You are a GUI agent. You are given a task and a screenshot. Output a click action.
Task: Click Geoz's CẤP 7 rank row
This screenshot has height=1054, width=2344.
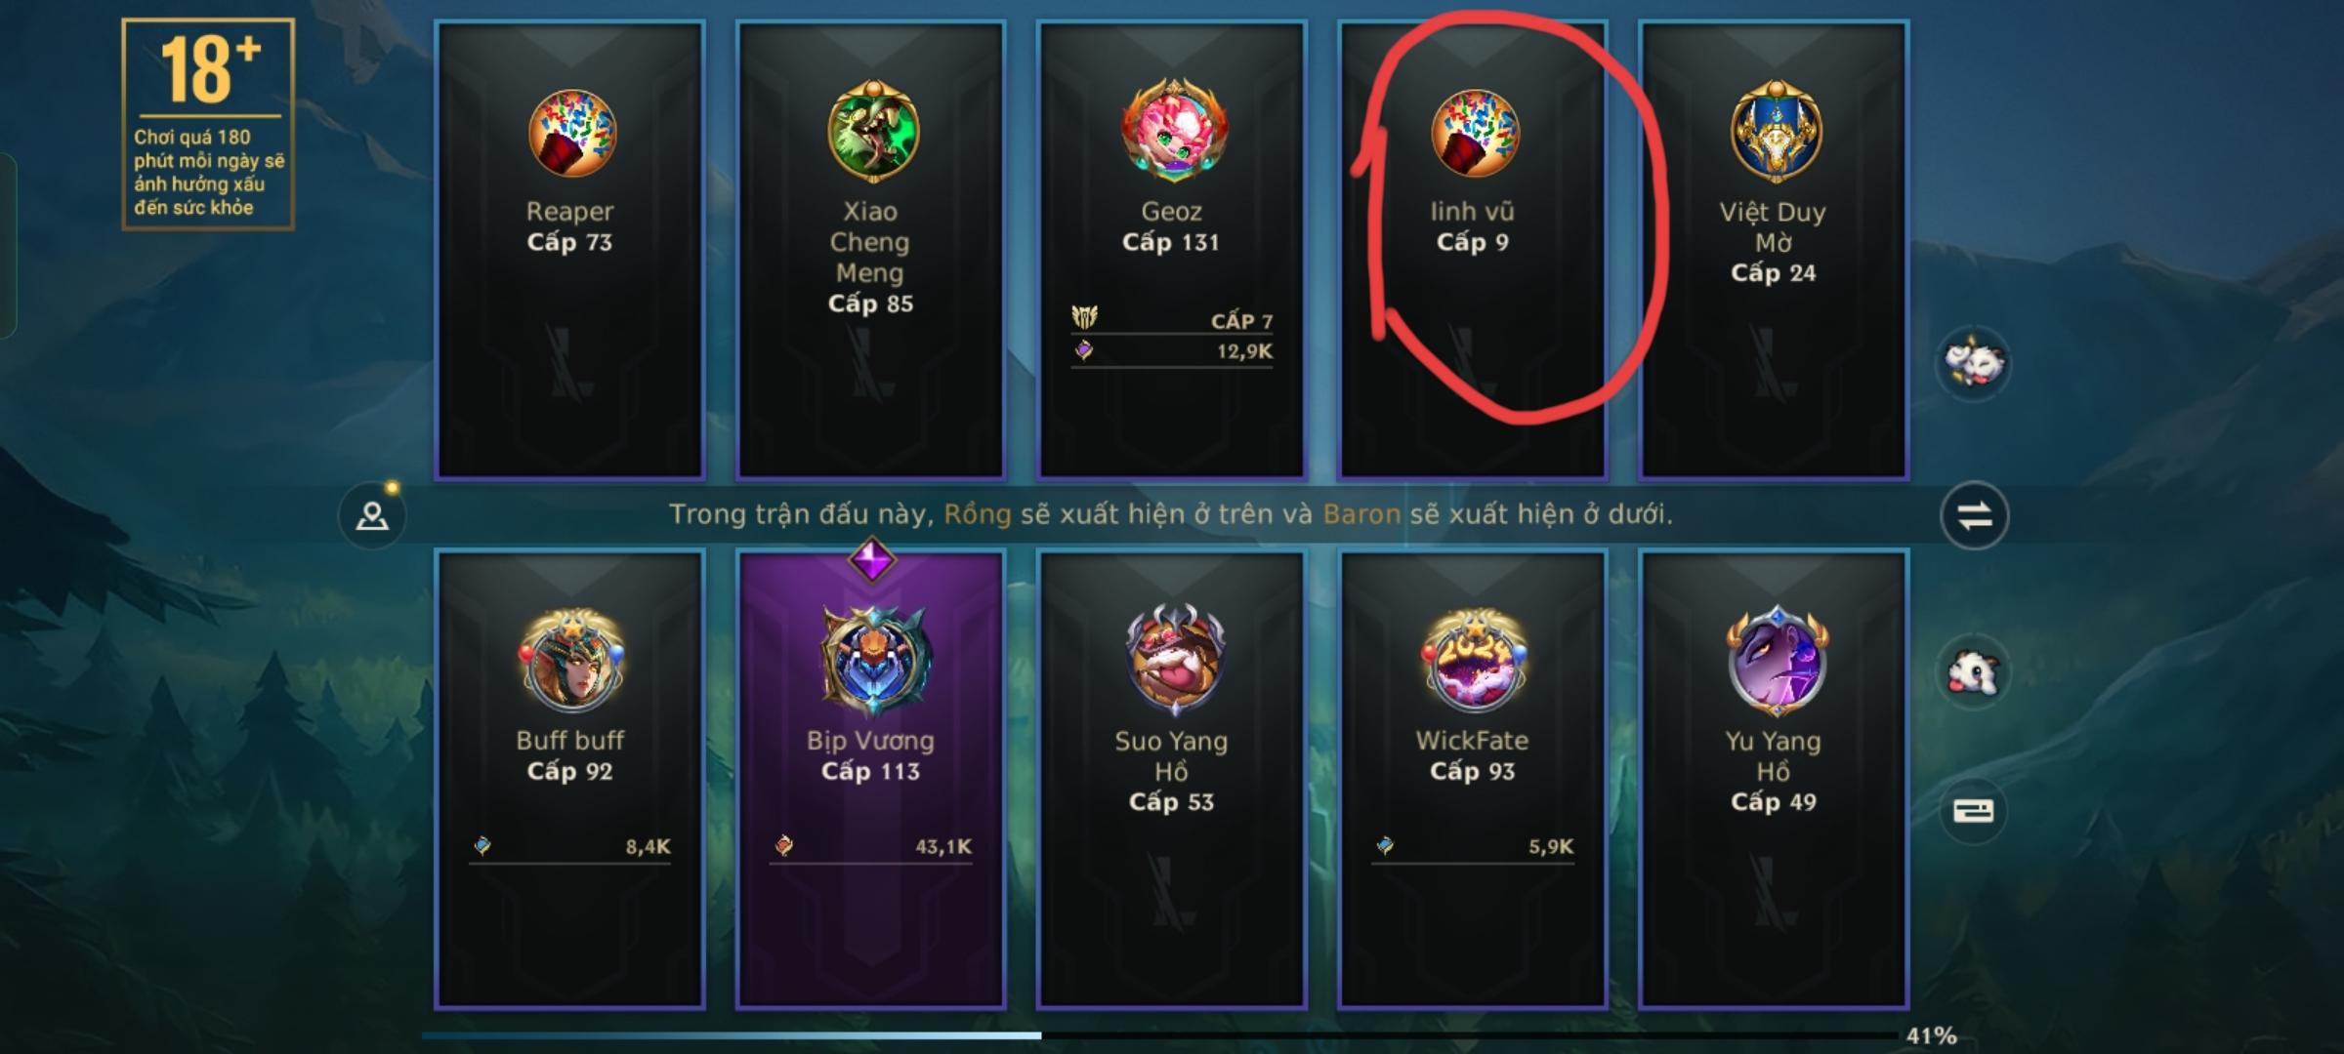[x=1172, y=320]
